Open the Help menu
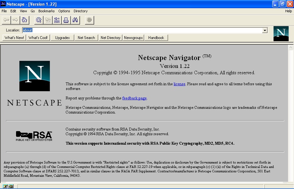 coord(288,11)
